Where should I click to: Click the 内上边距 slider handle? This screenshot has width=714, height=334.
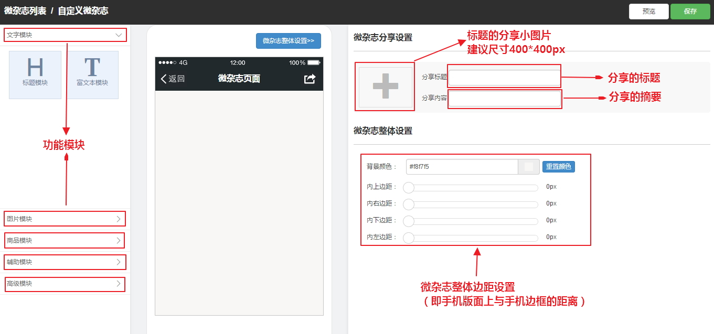(x=409, y=188)
